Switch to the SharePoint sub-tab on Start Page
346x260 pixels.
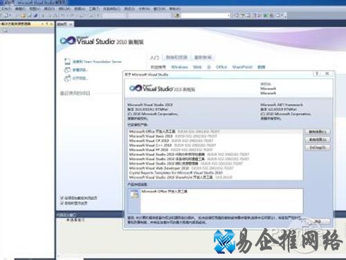[x=242, y=67]
